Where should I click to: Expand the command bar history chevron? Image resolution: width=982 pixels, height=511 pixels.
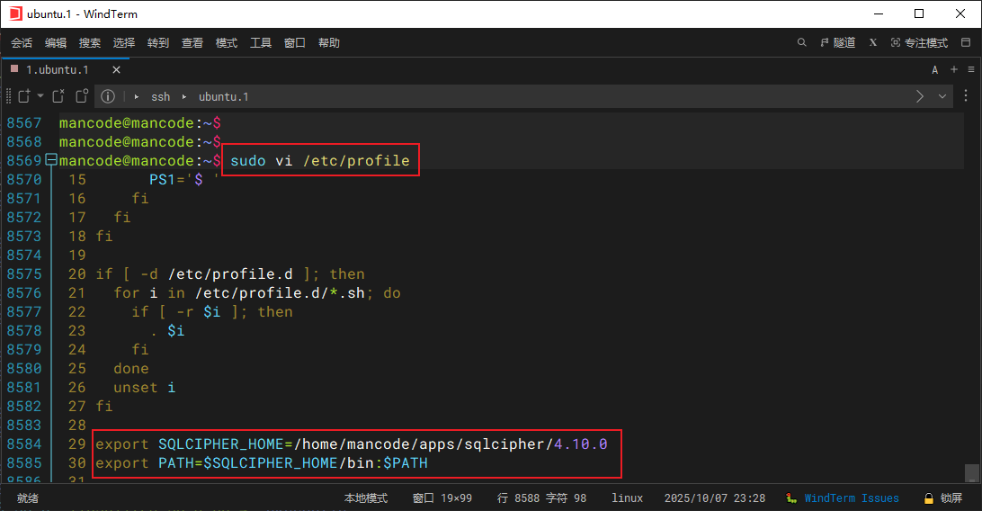(942, 96)
